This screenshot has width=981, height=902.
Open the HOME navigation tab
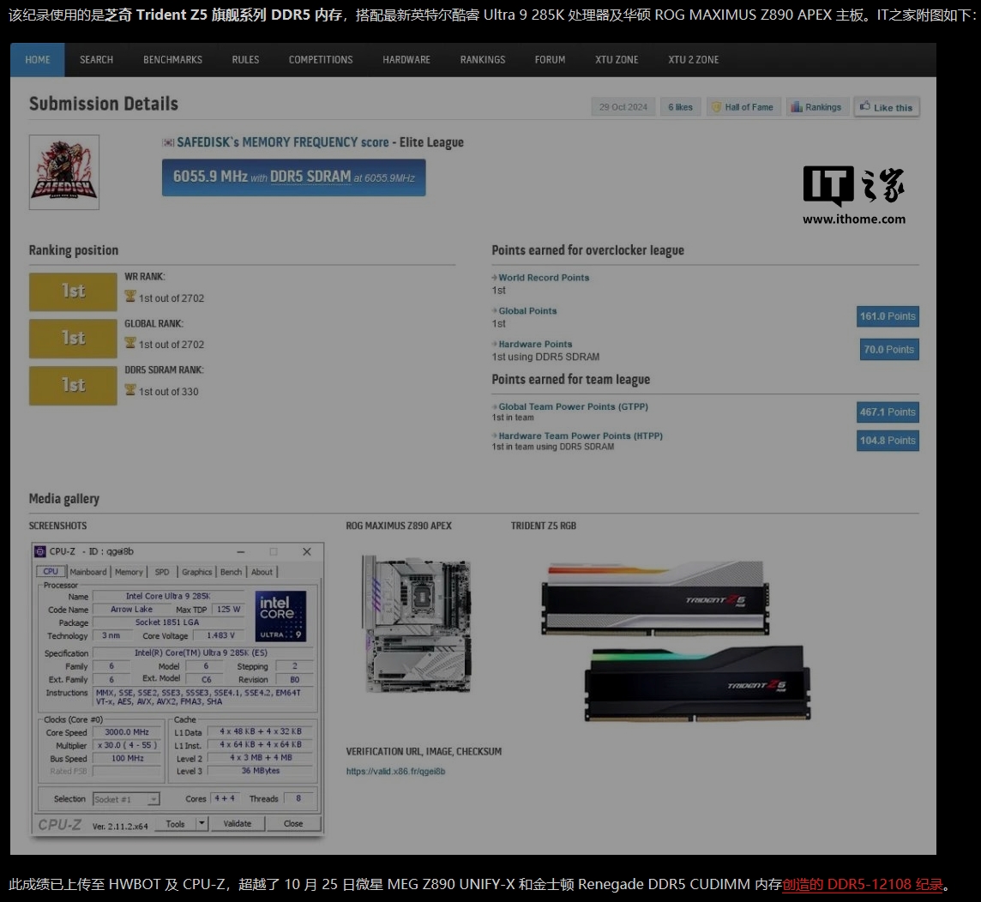click(38, 60)
